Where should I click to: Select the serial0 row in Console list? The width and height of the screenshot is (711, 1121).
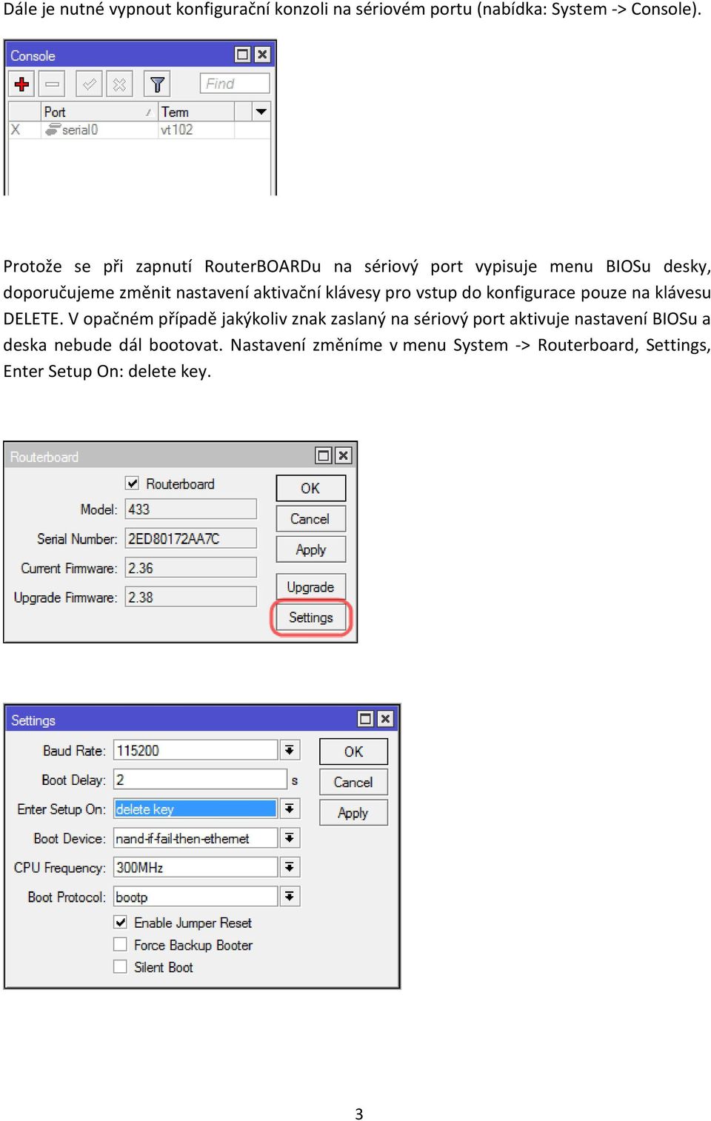tap(139, 130)
